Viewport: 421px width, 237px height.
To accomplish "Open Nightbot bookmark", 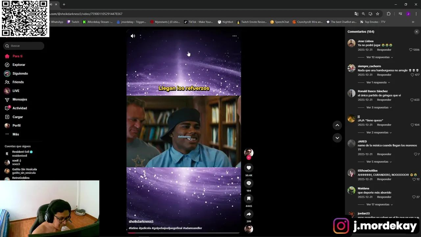I will click(225, 22).
